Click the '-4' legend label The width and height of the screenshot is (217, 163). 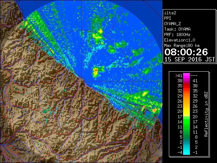pyautogui.click(x=180, y=152)
